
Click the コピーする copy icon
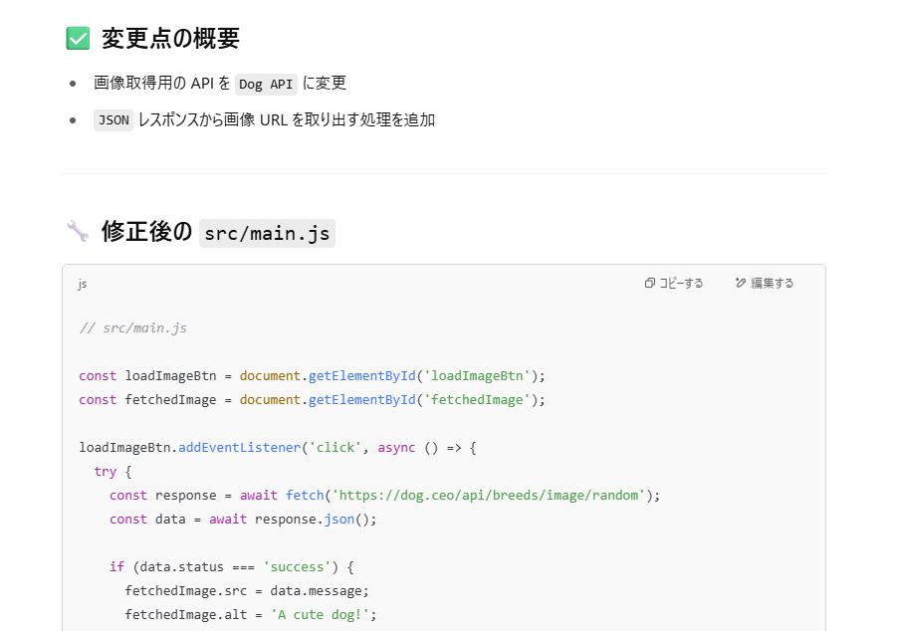649,284
